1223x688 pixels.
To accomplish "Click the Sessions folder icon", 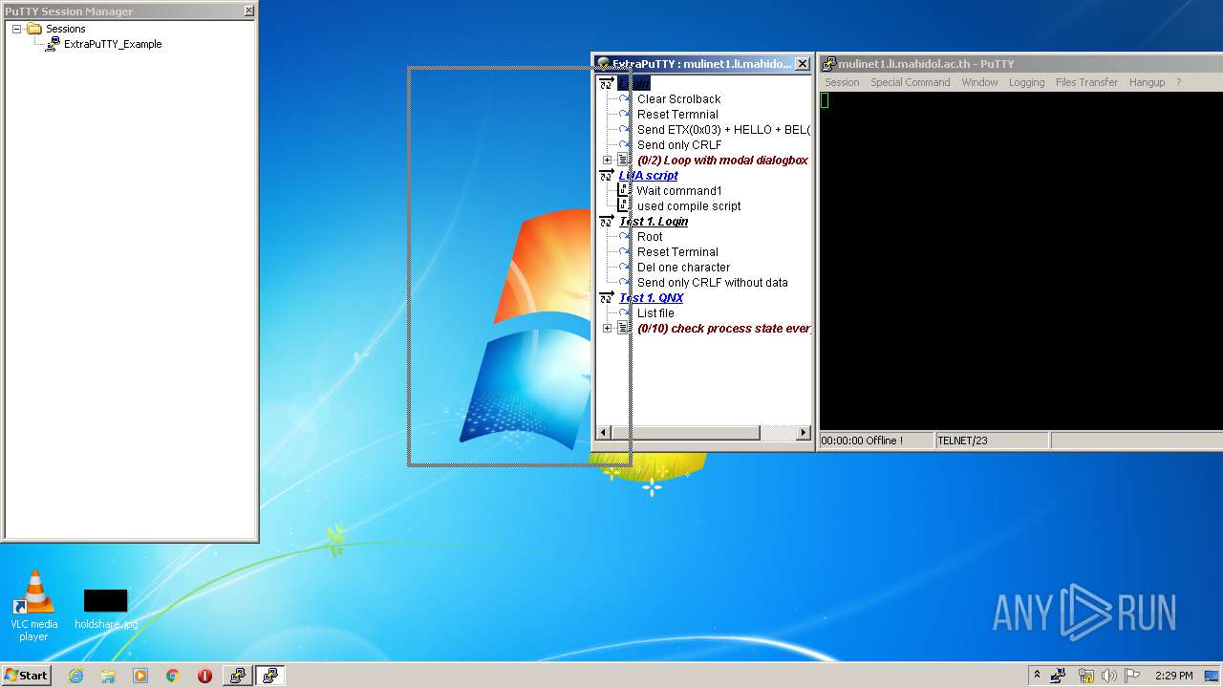I will tap(34, 29).
